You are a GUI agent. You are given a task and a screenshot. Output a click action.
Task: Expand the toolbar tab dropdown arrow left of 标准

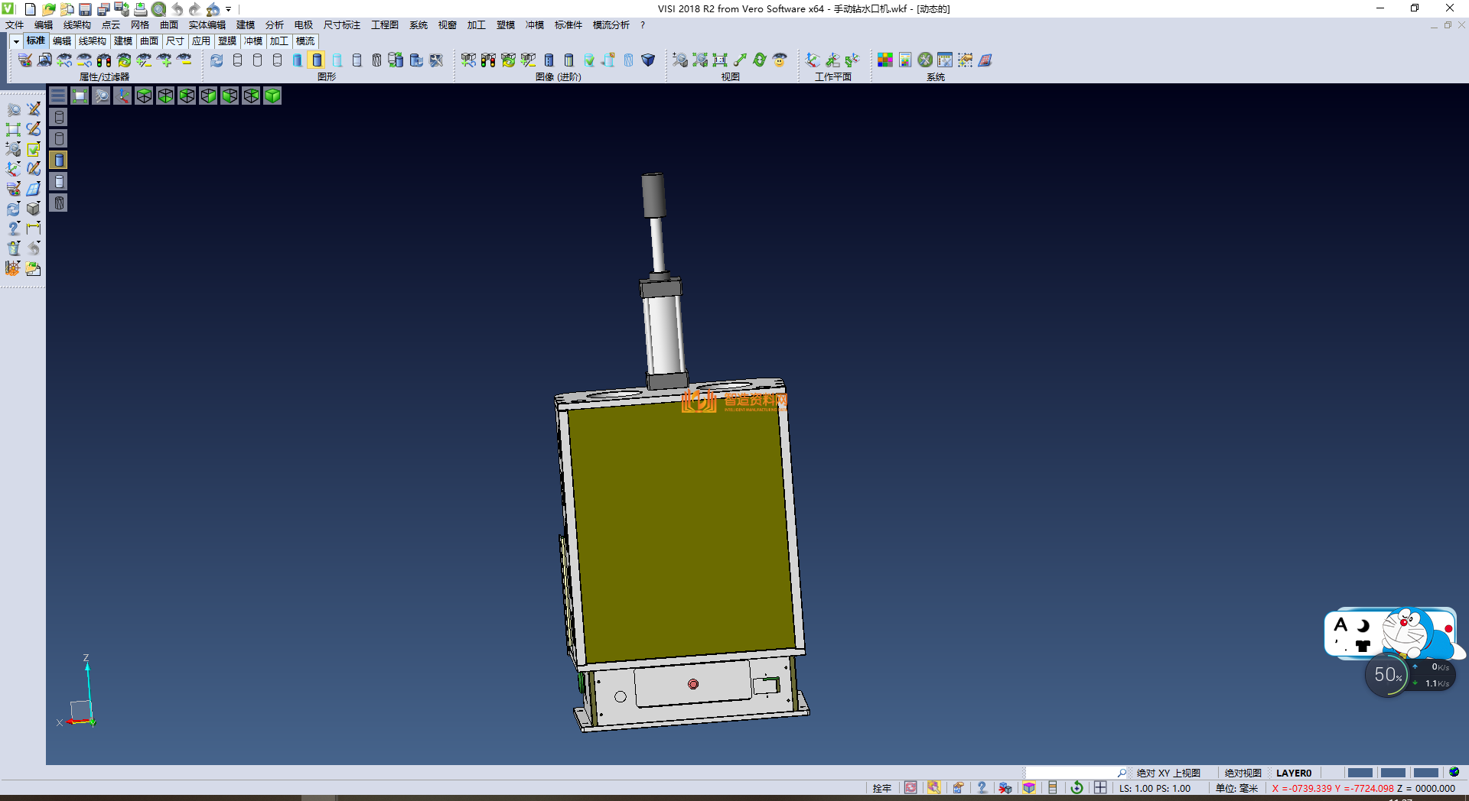[x=15, y=41]
